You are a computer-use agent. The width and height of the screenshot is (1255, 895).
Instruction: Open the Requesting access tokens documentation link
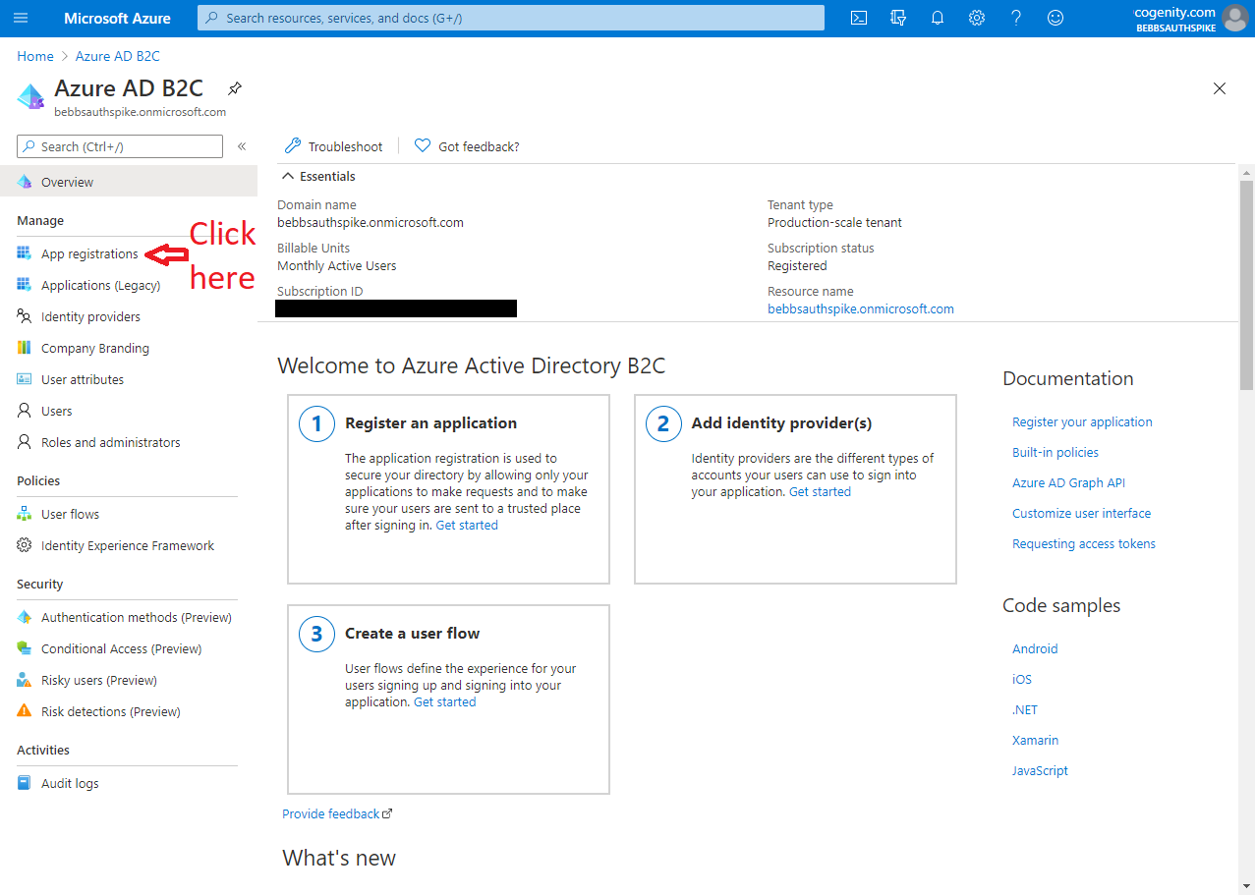(1083, 542)
